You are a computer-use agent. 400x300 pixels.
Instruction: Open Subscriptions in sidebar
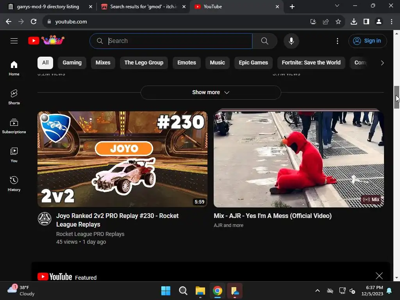tap(14, 126)
